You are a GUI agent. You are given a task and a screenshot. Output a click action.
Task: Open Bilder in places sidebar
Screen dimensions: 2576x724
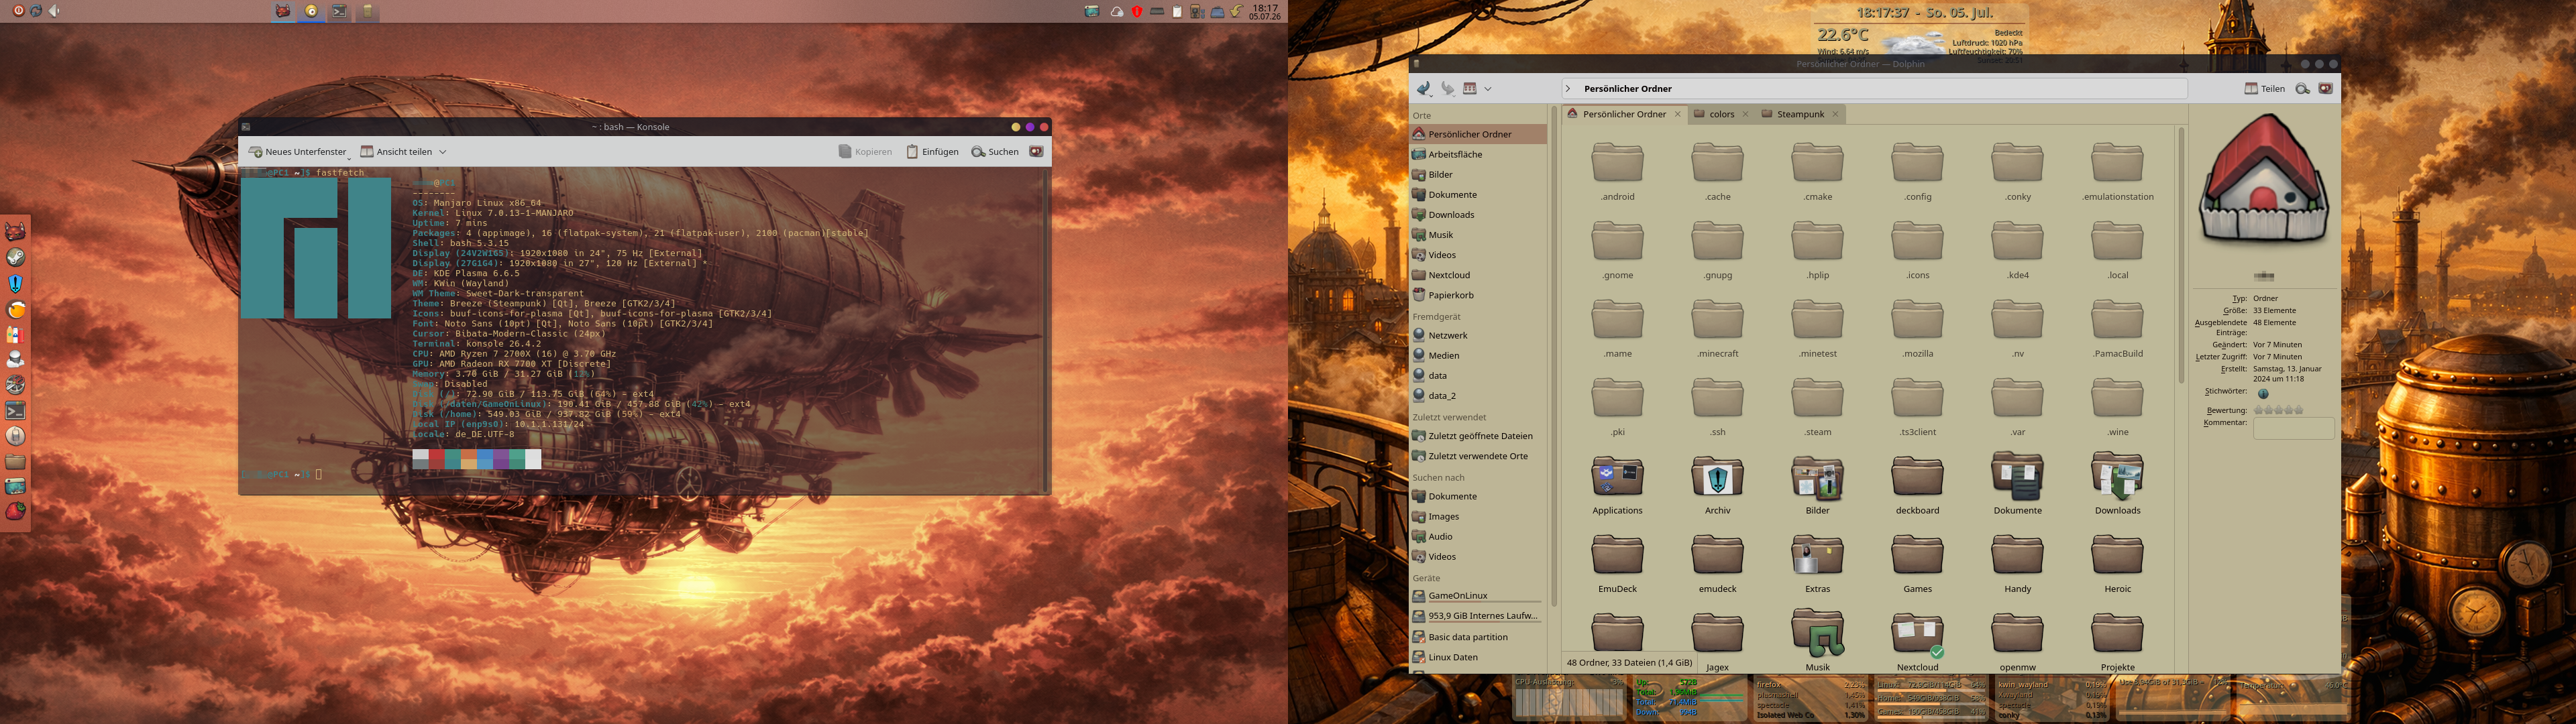coord(1478,174)
